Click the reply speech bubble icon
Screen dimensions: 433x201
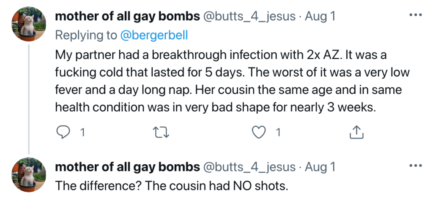63,133
